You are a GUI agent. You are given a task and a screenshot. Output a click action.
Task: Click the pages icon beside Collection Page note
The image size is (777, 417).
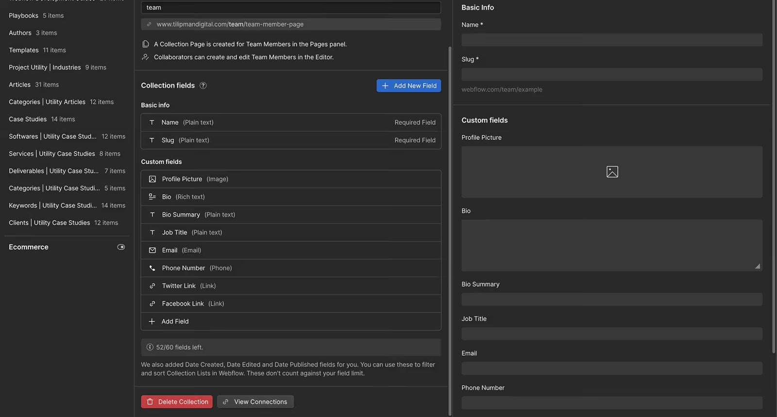[x=146, y=44]
